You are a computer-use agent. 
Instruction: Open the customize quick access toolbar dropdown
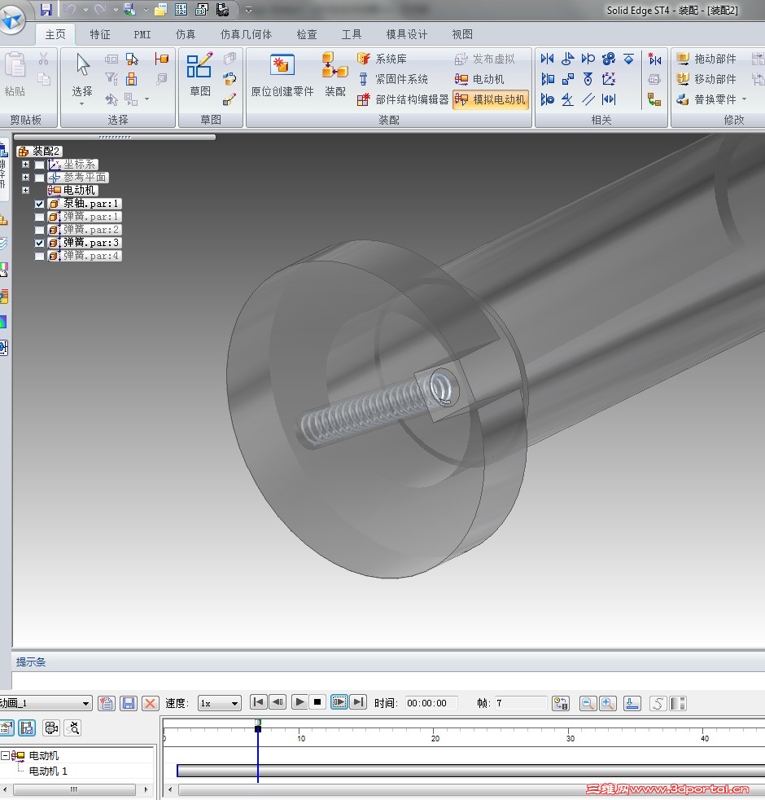click(x=248, y=10)
